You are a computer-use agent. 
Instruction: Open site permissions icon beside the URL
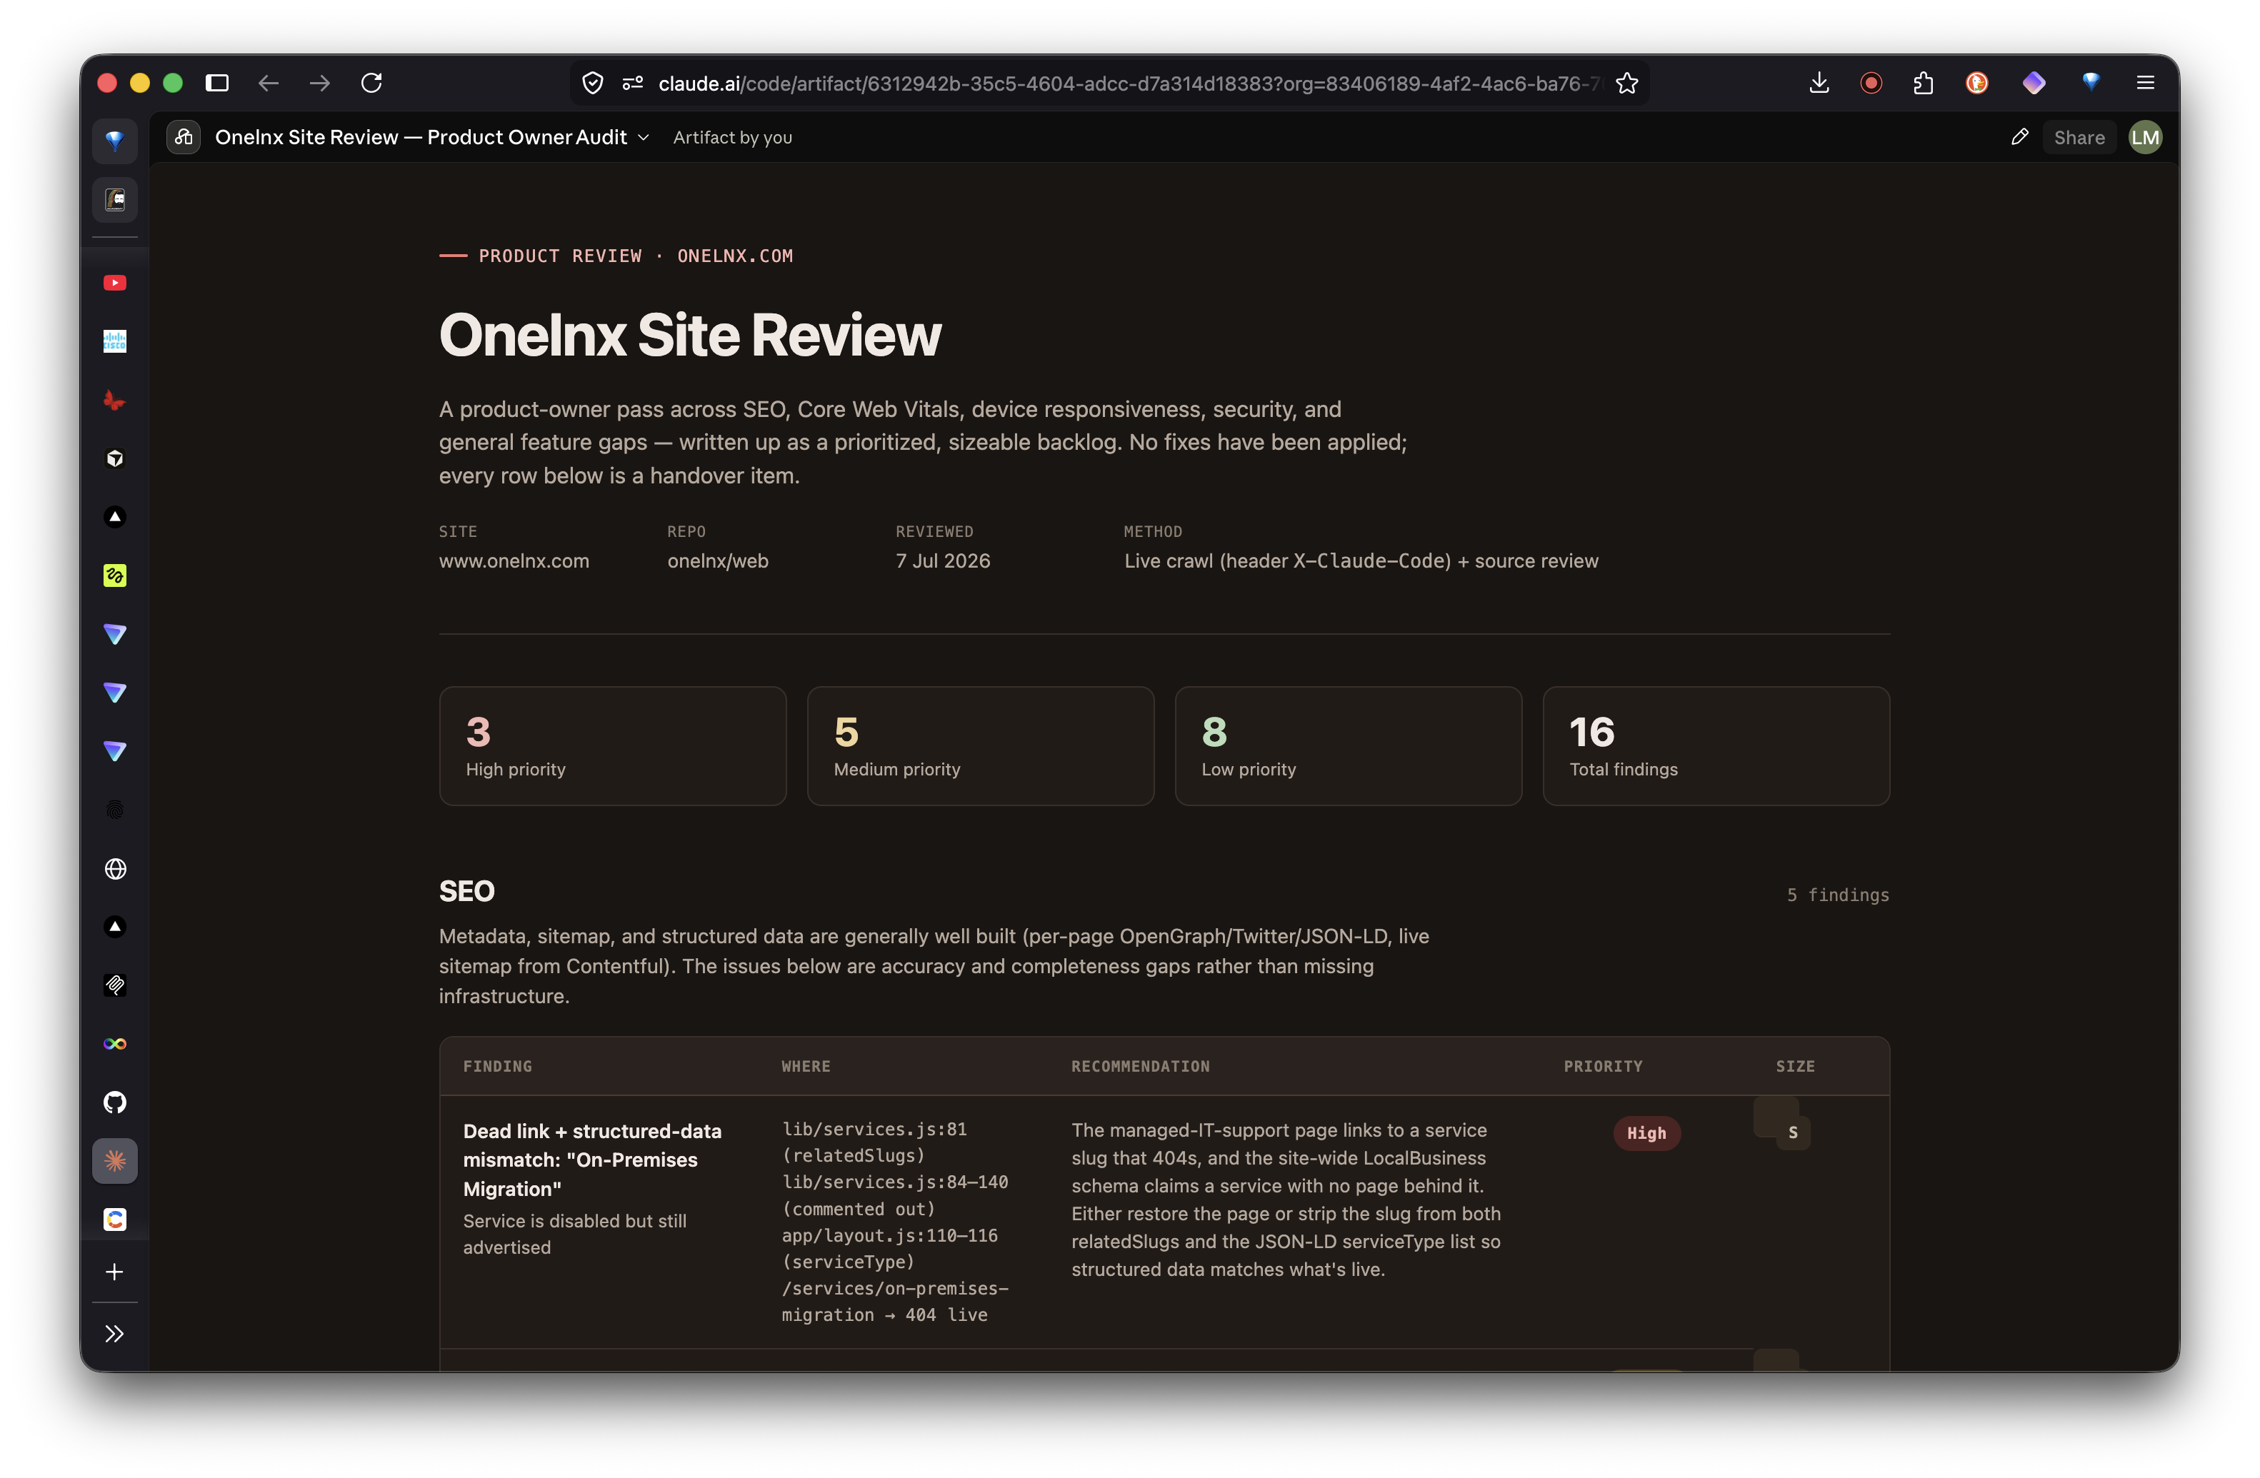pyautogui.click(x=632, y=84)
